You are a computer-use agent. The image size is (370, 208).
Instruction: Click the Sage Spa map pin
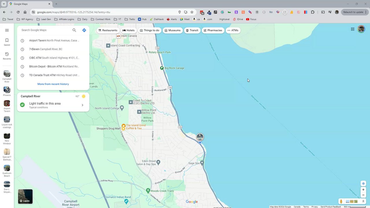[x=202, y=163]
